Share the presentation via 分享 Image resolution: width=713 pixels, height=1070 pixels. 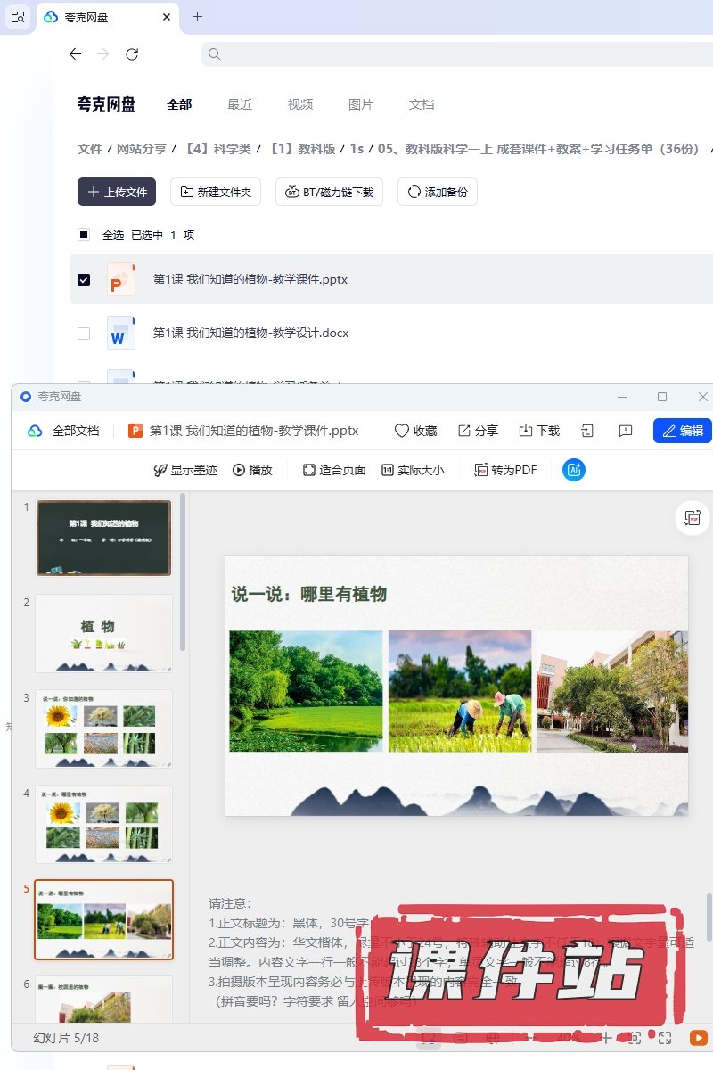point(478,431)
